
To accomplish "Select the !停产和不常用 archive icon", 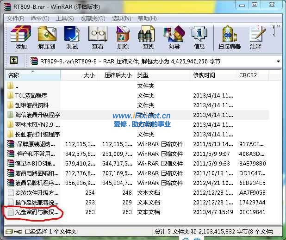I will (11, 154).
